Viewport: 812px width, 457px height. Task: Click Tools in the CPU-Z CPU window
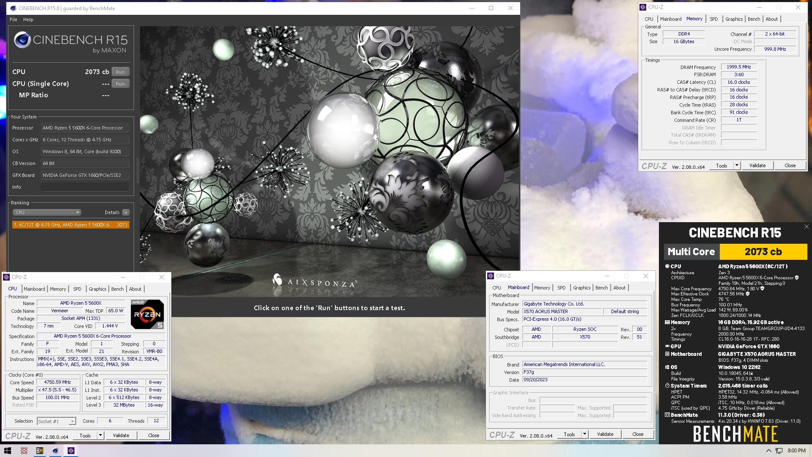[x=85, y=435]
